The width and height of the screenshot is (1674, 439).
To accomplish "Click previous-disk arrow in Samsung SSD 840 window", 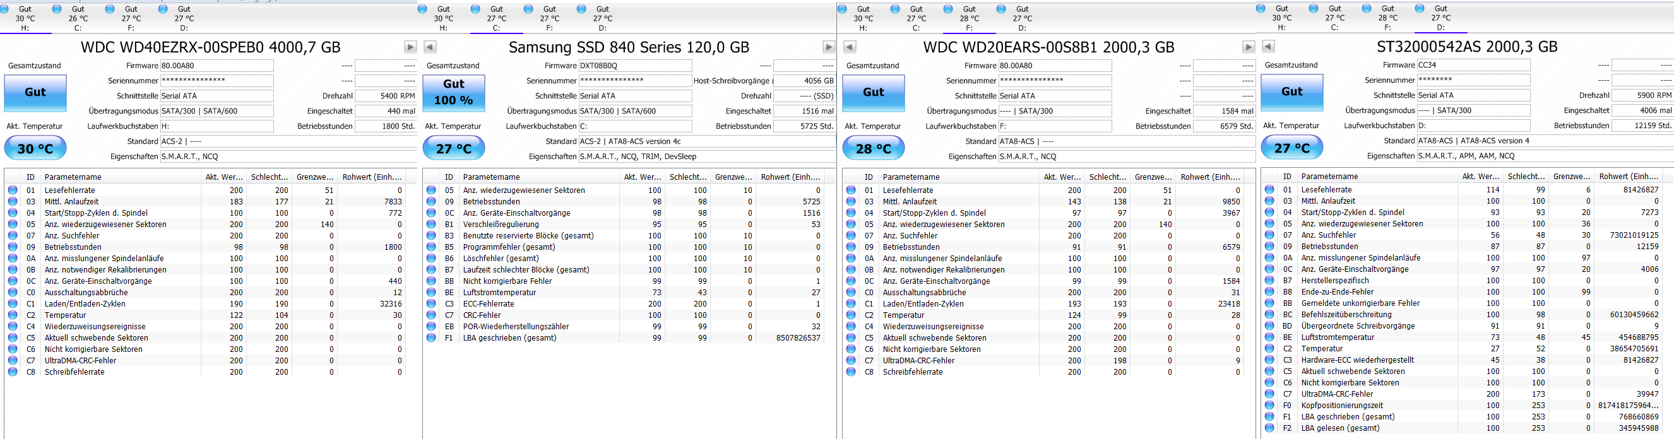I will click(430, 47).
